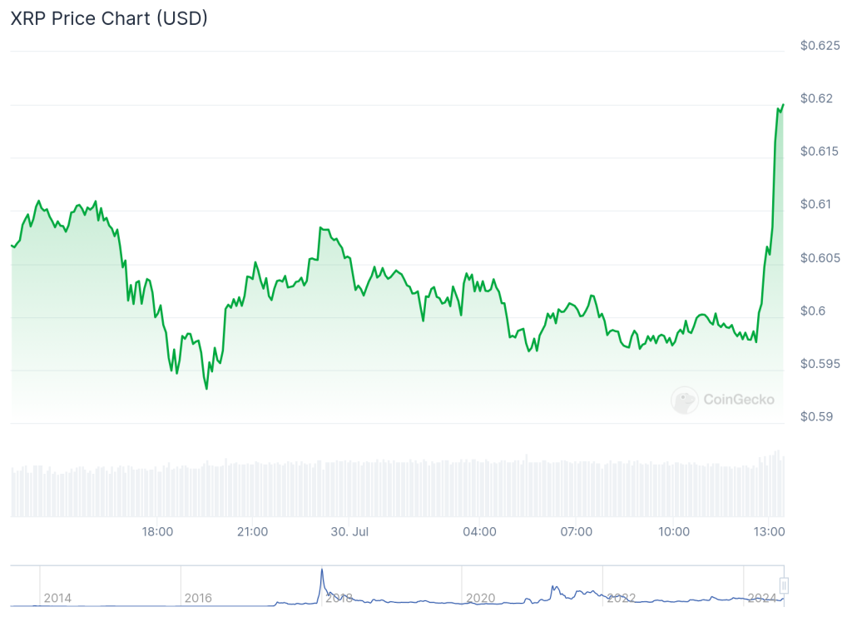The height and width of the screenshot is (622, 852).
Task: Click the navigator range handle at 2024
Action: pyautogui.click(x=784, y=585)
